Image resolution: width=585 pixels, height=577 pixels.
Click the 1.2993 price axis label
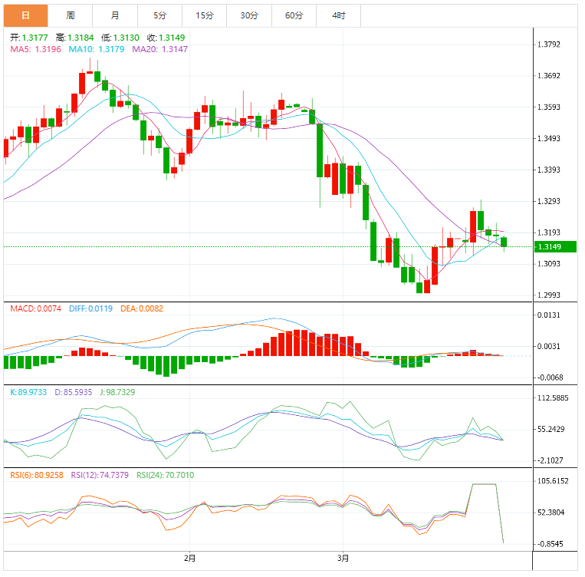548,295
